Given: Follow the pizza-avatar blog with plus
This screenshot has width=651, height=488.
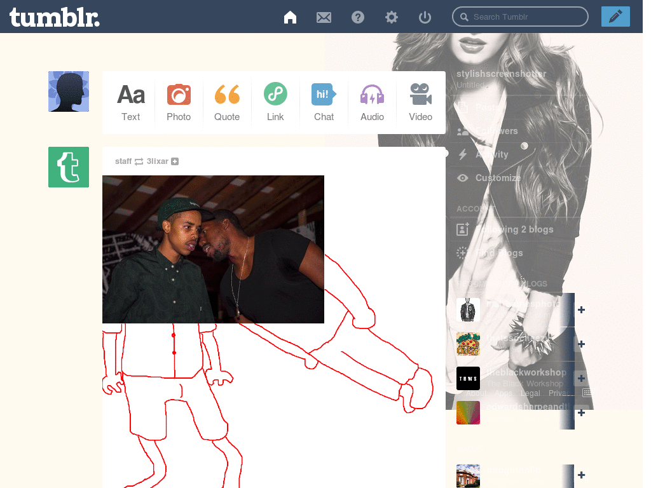Looking at the screenshot, I should pos(581,344).
